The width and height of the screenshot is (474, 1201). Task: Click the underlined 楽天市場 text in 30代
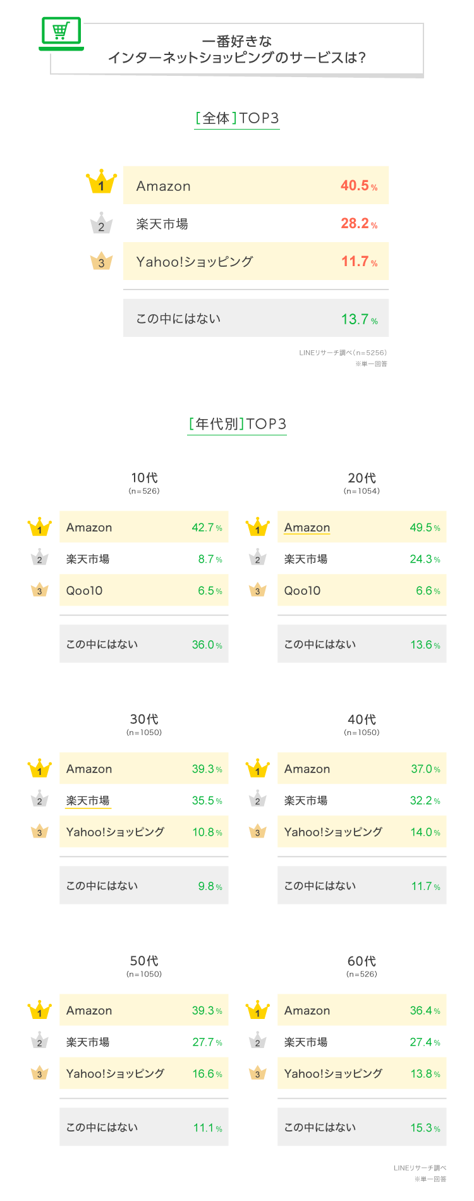coord(88,801)
